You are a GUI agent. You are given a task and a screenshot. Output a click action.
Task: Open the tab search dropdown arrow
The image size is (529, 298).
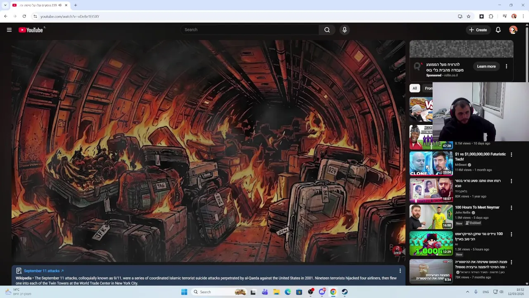[x=5, y=5]
